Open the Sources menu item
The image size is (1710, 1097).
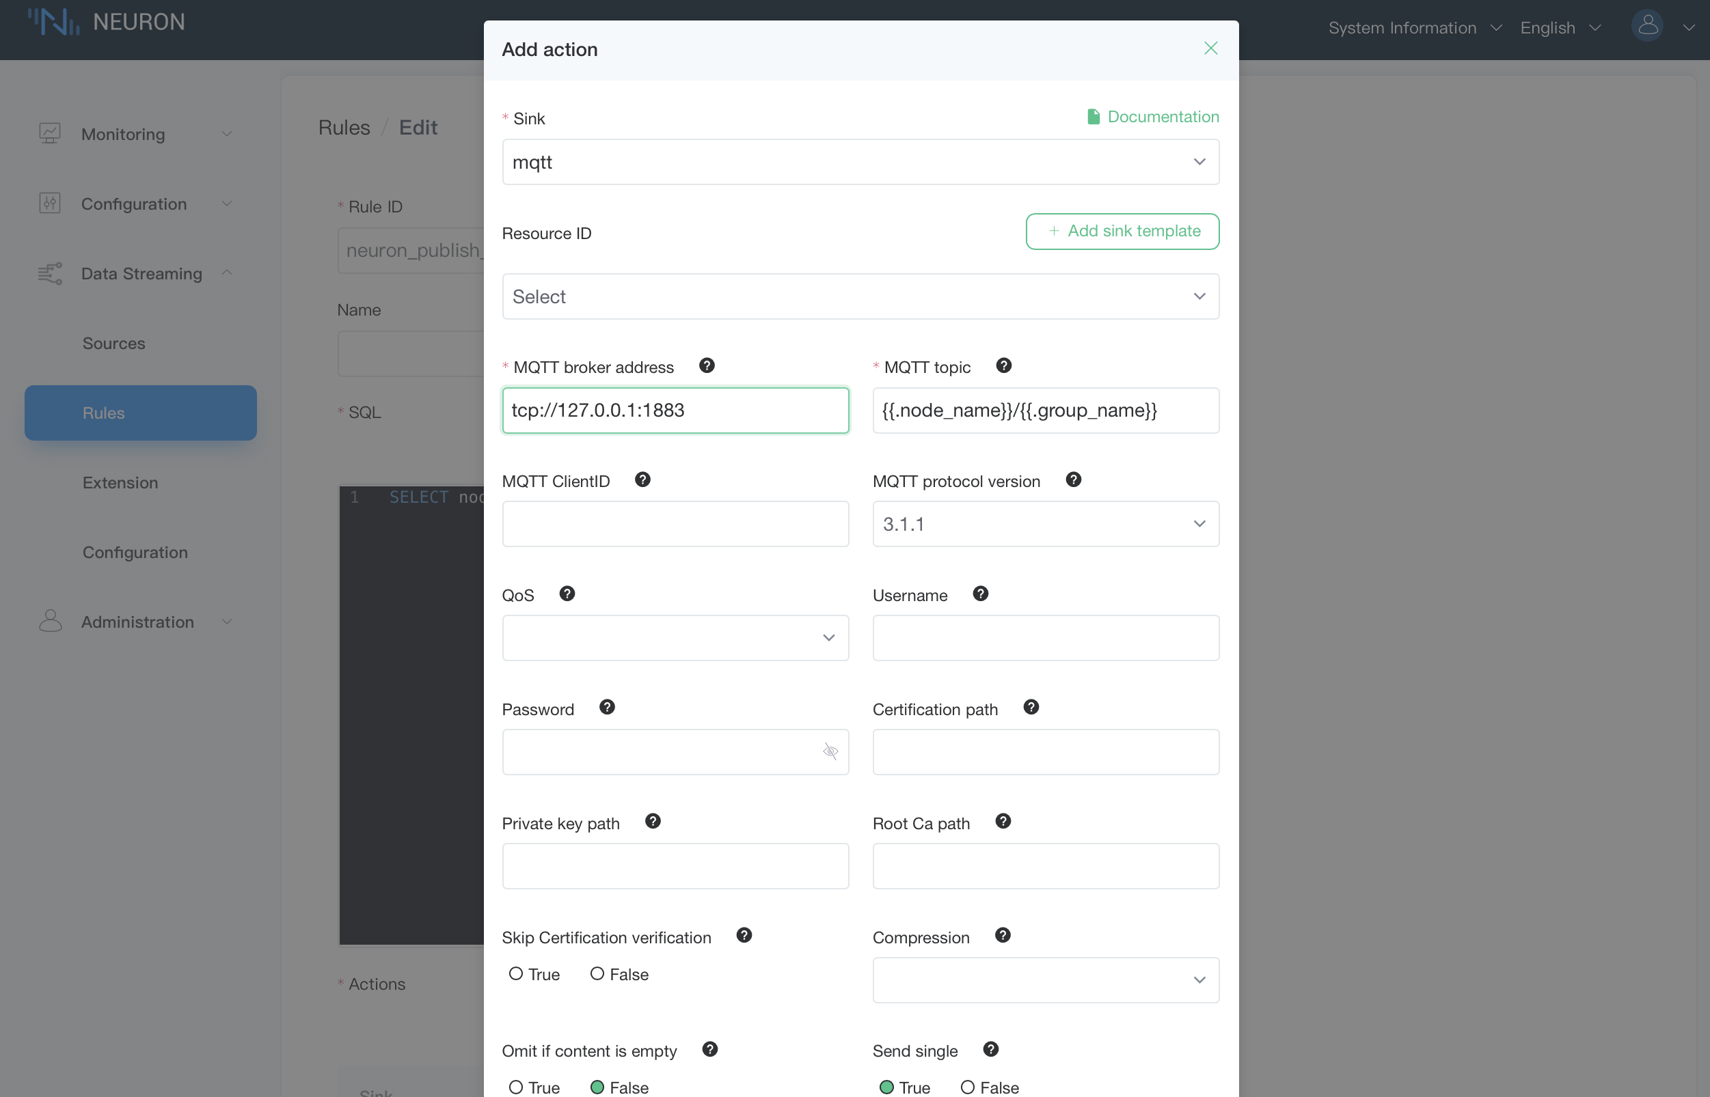coord(115,342)
